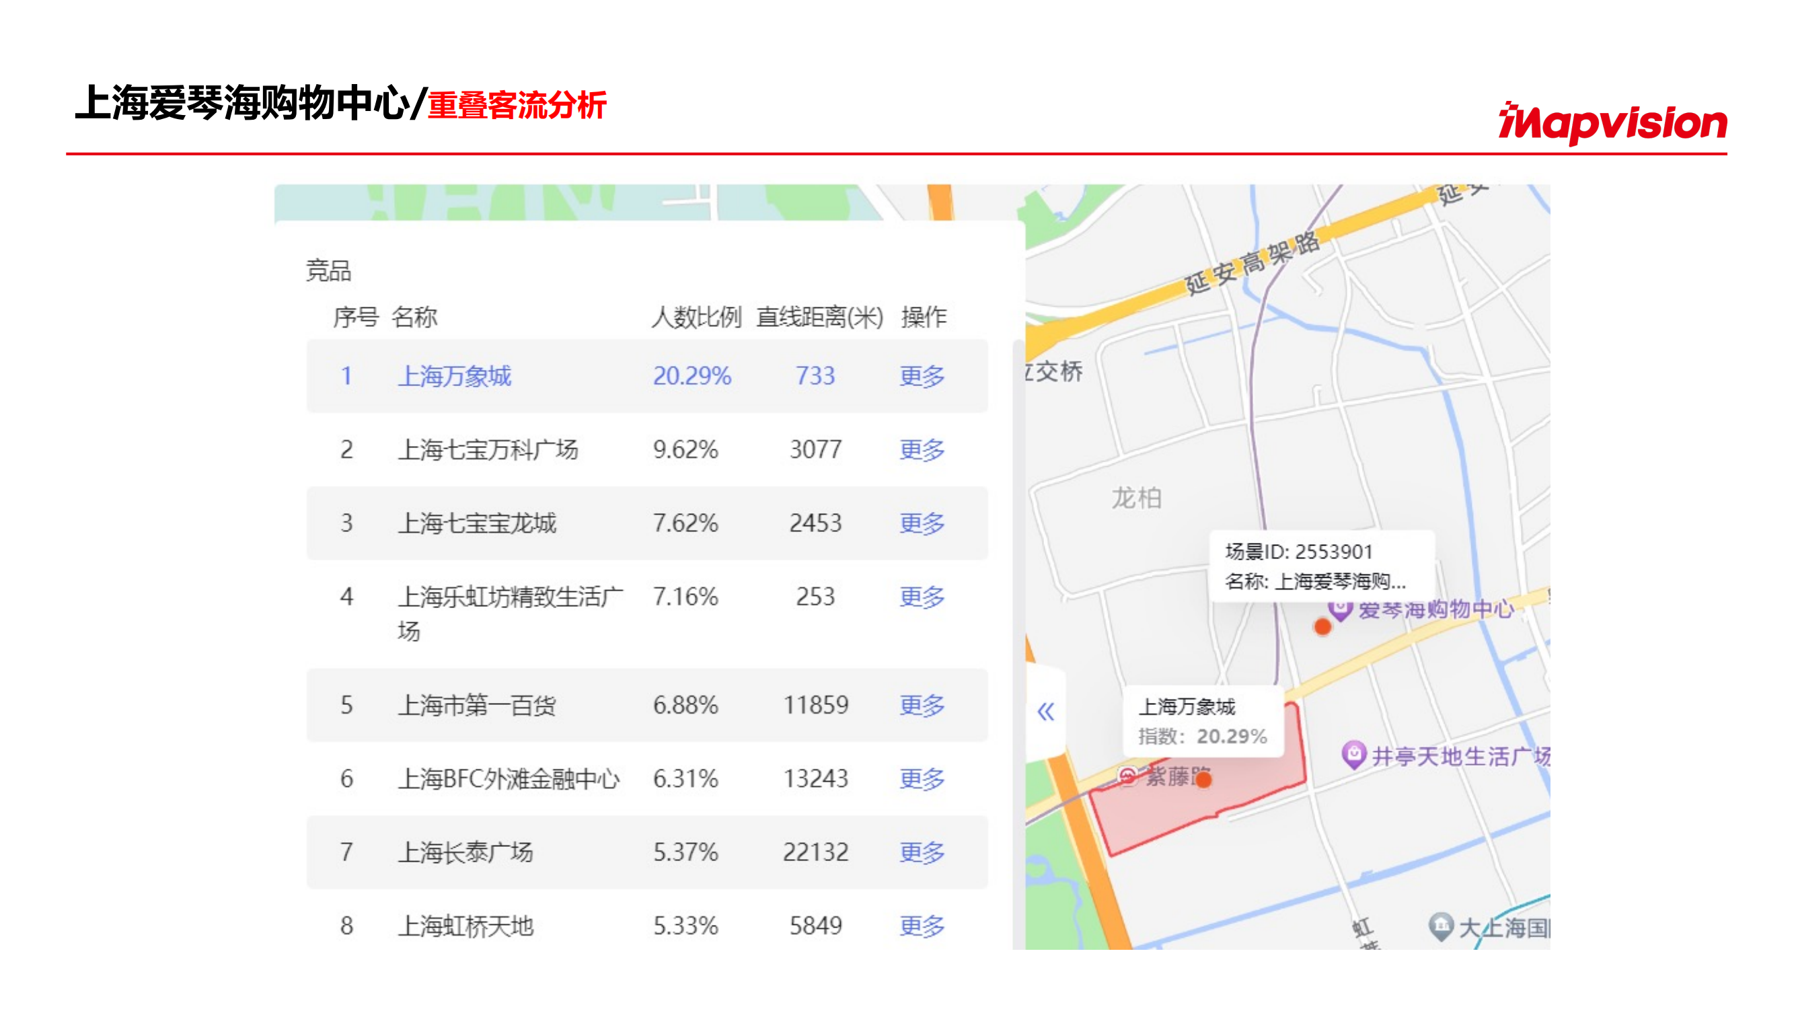Click the orange dot below 爱琴海购物中心 pin

pyautogui.click(x=1322, y=628)
